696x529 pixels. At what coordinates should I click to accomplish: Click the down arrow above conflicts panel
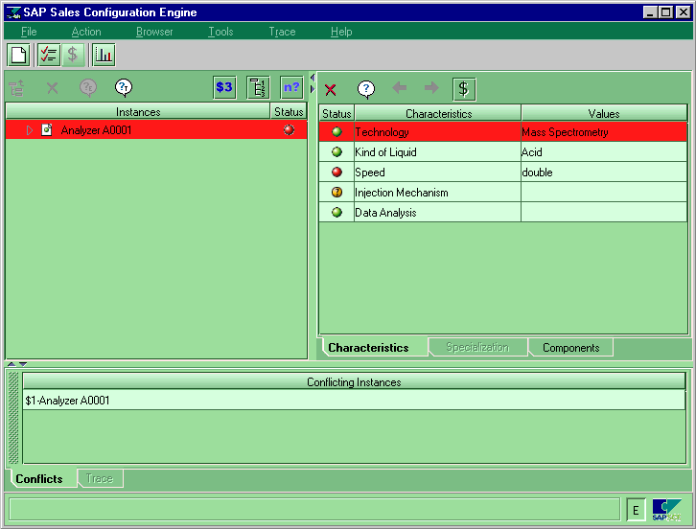(23, 364)
